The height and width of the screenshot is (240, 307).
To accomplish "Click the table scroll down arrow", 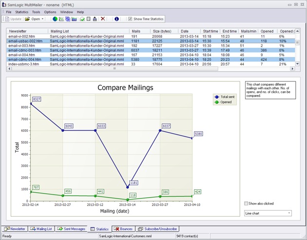I will click(297, 64).
